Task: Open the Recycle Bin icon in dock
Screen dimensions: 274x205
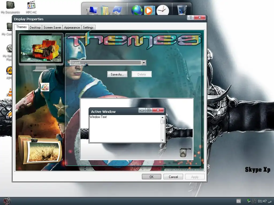Action: [x=182, y=10]
